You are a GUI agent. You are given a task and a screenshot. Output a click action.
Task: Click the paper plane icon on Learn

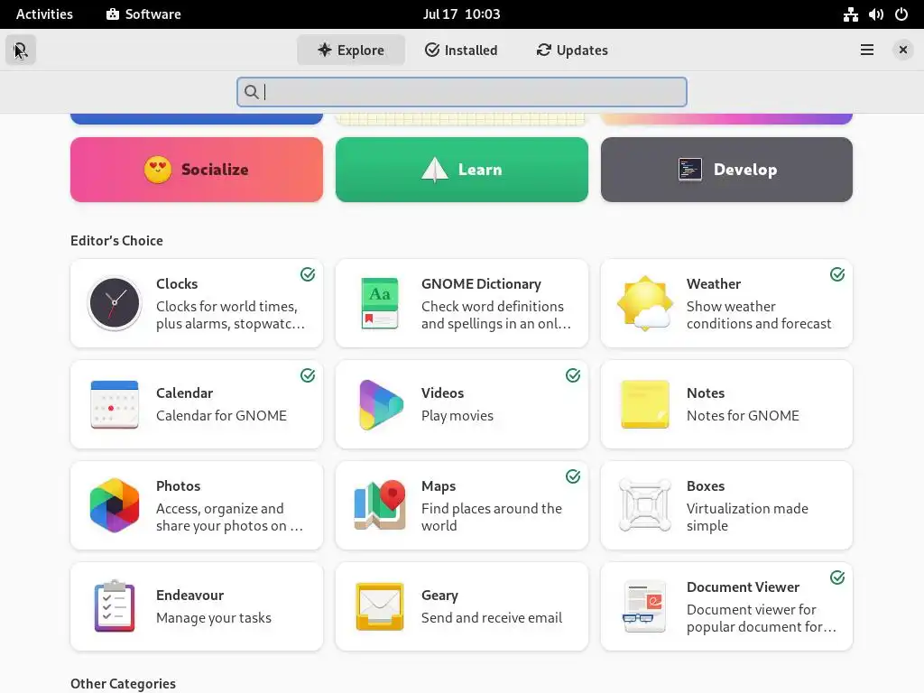tap(435, 170)
